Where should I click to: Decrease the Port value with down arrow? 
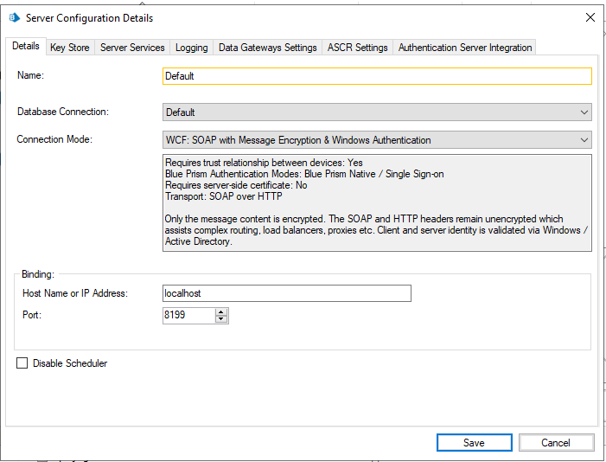pos(221,320)
